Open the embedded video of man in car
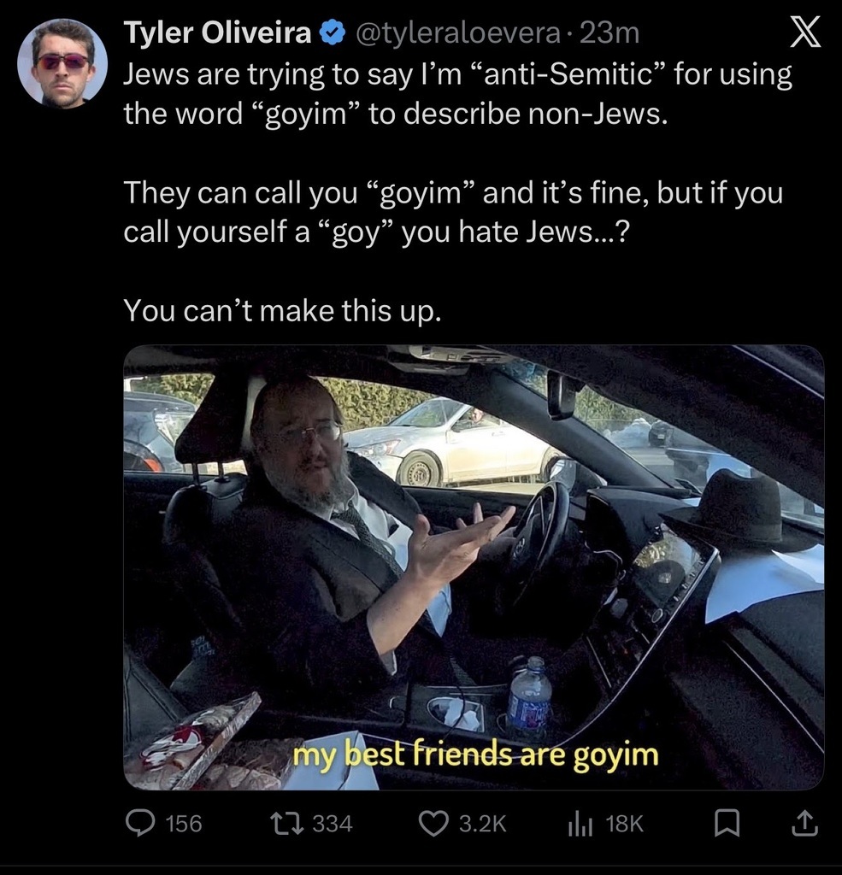The width and height of the screenshot is (842, 875). click(x=474, y=567)
